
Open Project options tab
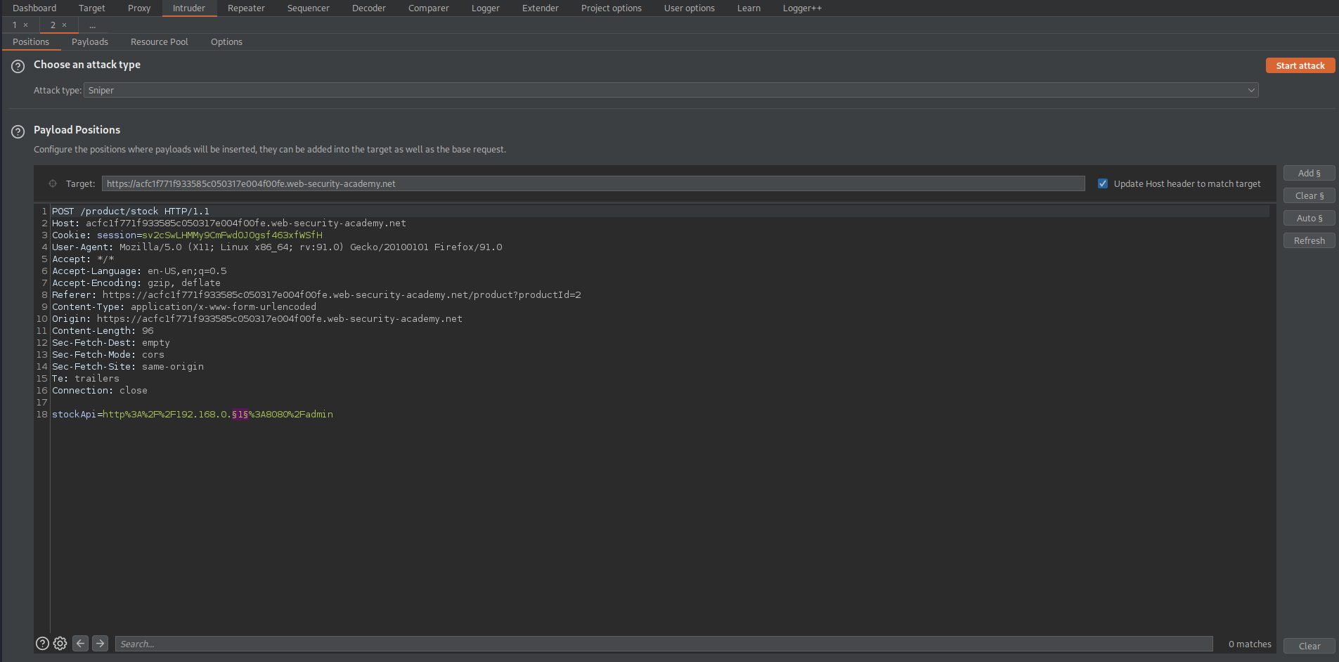(x=612, y=8)
